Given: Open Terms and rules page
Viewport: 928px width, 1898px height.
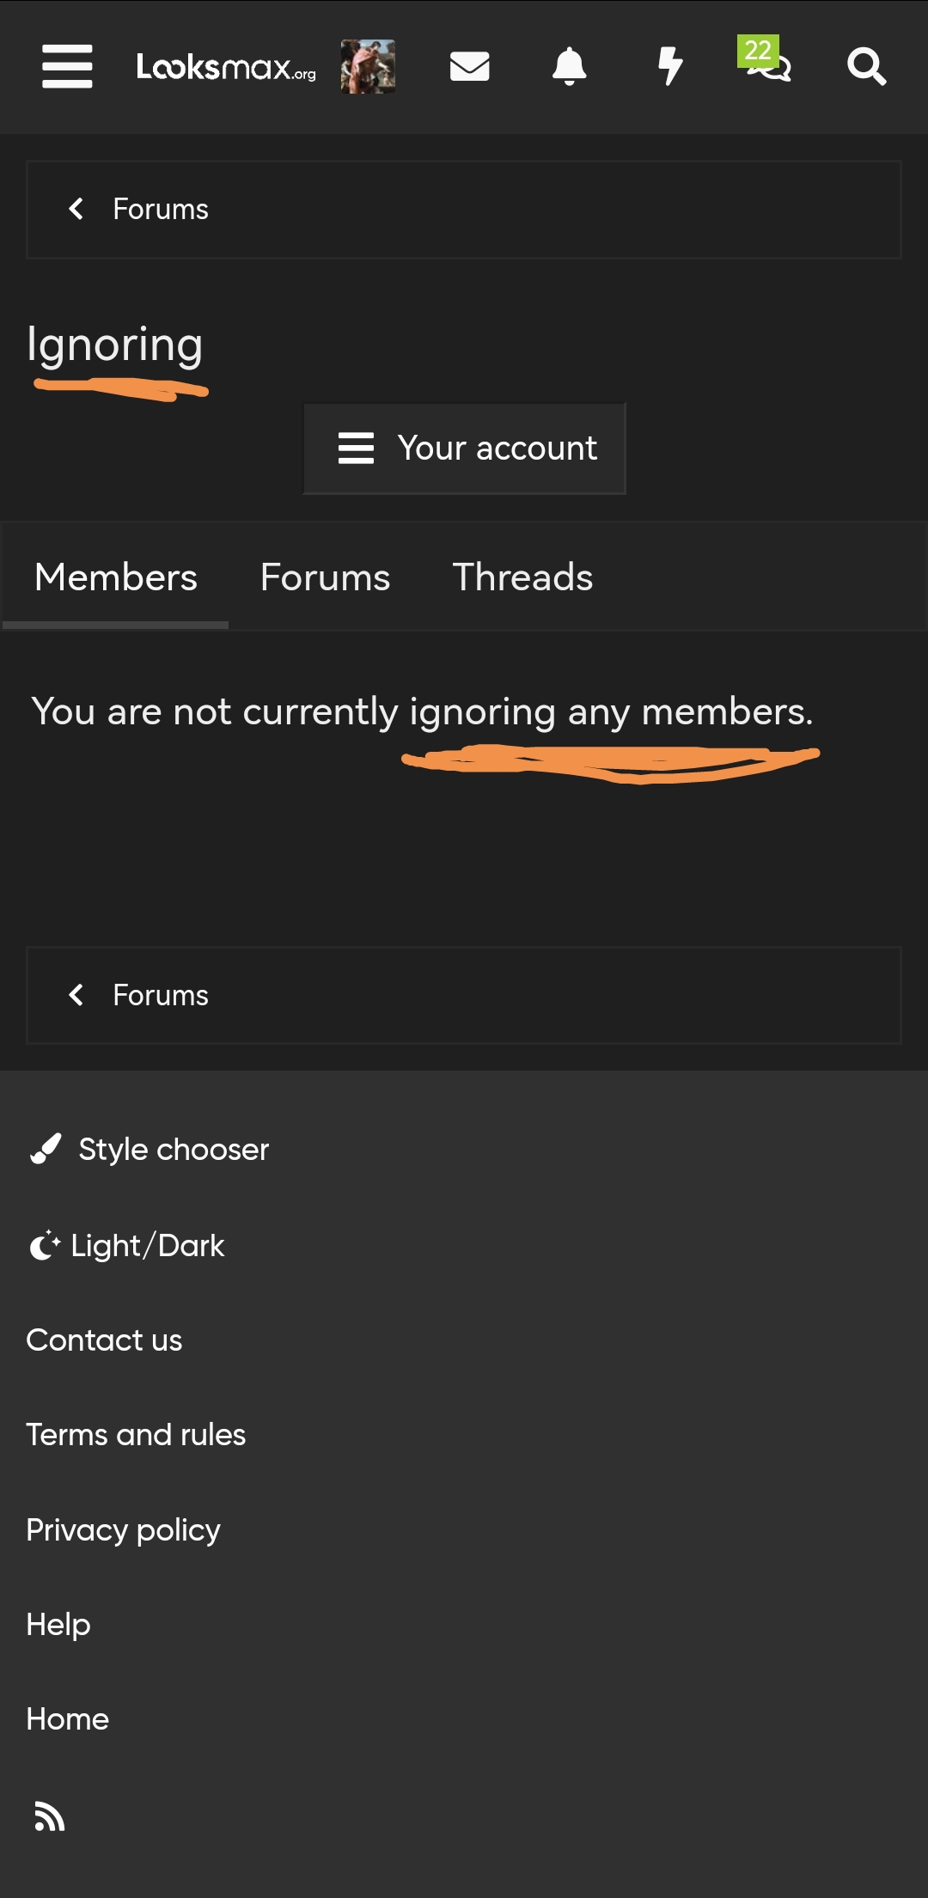Looking at the screenshot, I should coord(136,1435).
